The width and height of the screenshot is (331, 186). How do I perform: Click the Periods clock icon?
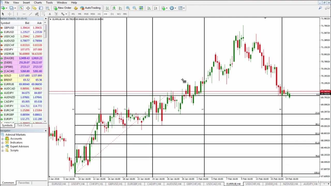(172, 8)
